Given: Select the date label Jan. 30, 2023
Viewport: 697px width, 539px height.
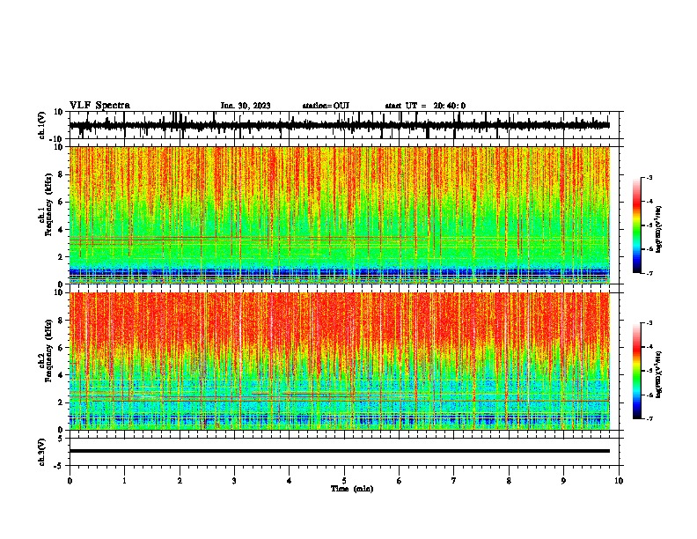Looking at the screenshot, I should 246,106.
